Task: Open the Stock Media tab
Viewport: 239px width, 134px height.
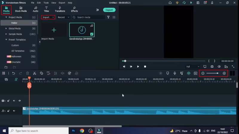Action: coord(21,10)
